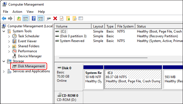Viewport: 183px width, 104px height.
Task: Click the Disk 0 drive icon
Action: (59, 68)
